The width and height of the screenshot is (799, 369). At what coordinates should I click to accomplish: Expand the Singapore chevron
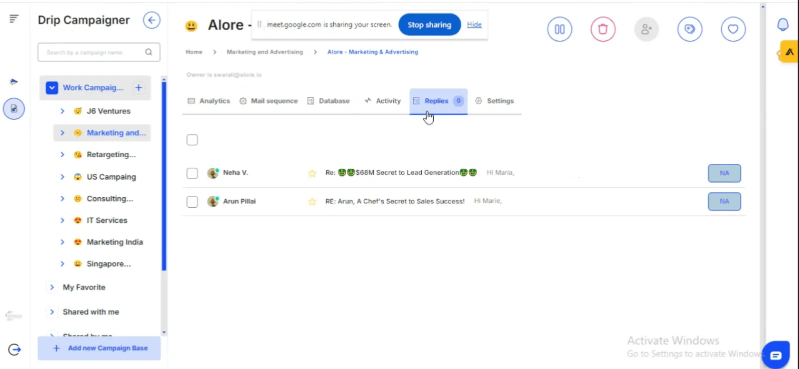62,264
